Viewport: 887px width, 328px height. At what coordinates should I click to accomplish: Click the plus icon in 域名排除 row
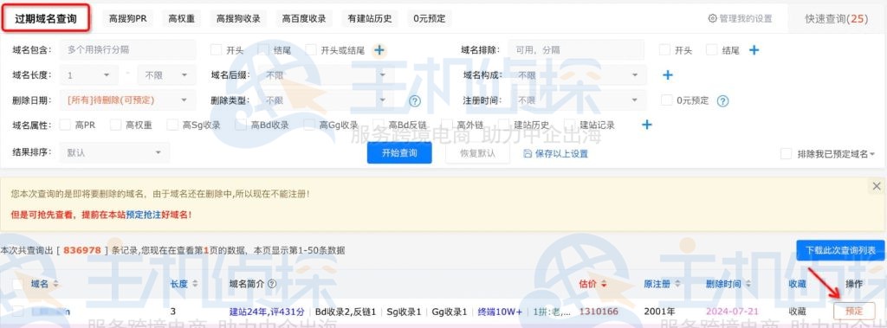(754, 50)
